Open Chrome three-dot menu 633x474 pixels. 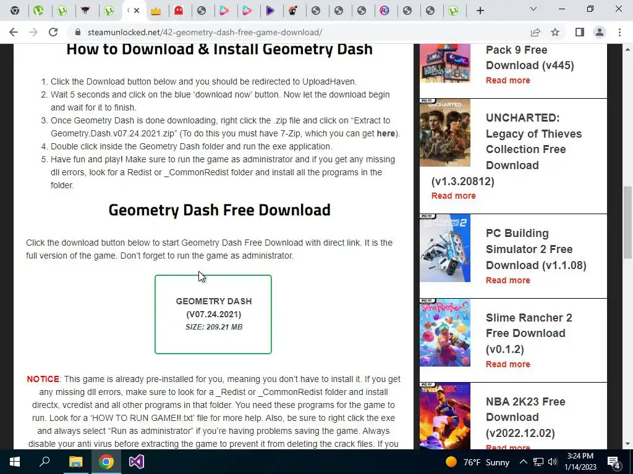click(619, 32)
